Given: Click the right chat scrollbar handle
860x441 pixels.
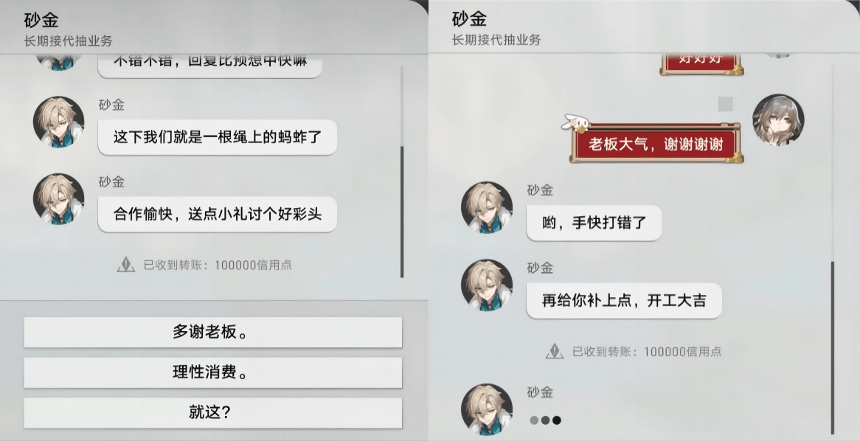Looking at the screenshot, I should pos(833,348).
